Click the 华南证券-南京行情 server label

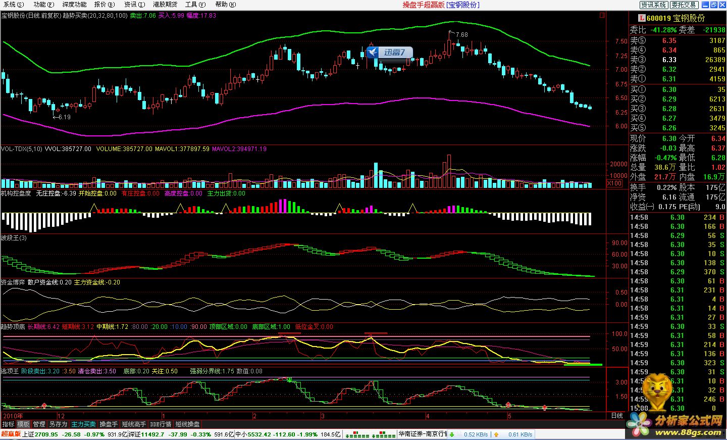pos(423,434)
